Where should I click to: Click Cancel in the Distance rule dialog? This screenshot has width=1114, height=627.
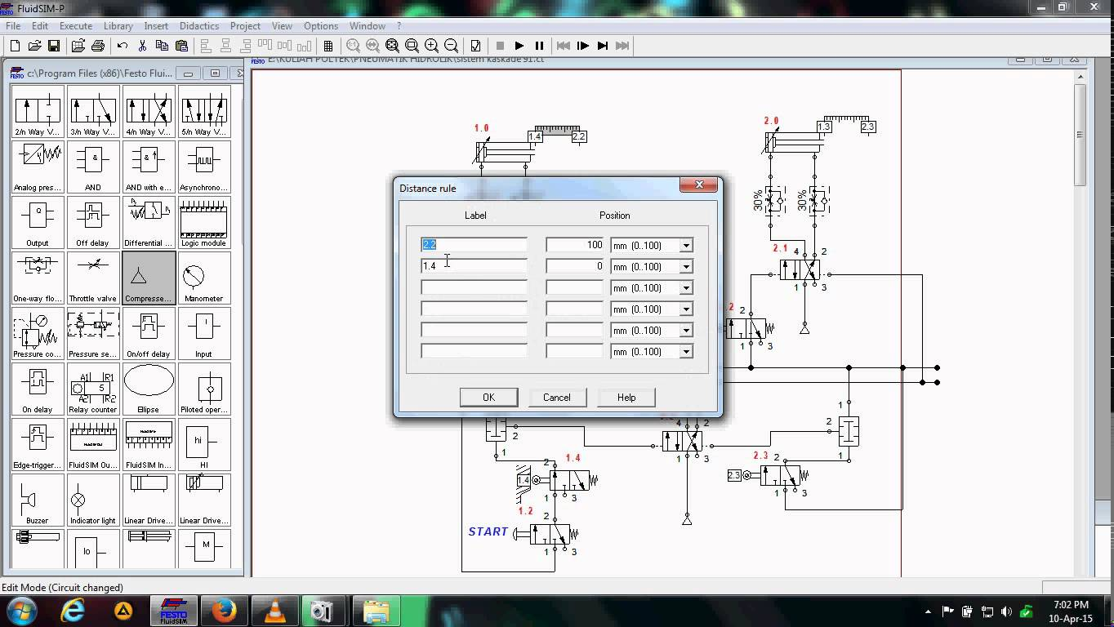pyautogui.click(x=556, y=398)
